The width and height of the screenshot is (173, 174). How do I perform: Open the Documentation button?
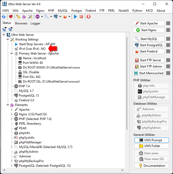[x=152, y=166]
